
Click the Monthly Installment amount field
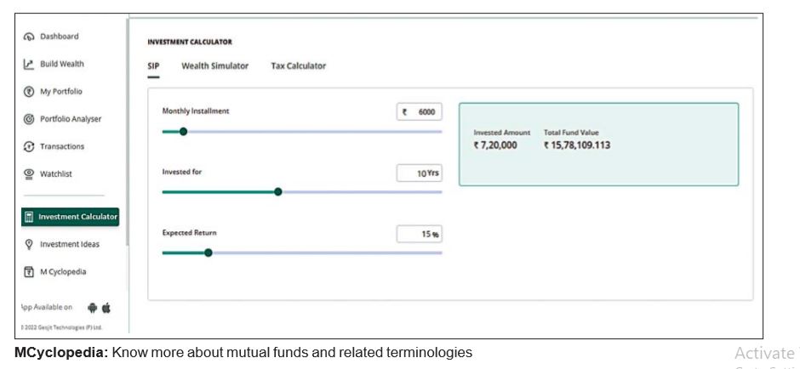[x=419, y=112]
